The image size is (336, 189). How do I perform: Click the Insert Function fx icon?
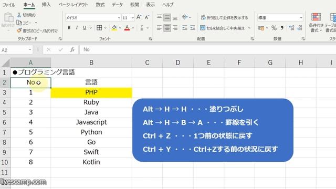(x=72, y=50)
